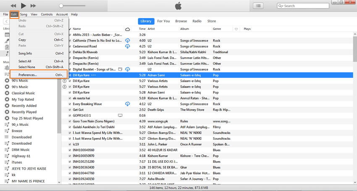
Task: Click the heart column header icon
Action: (x=236, y=29)
